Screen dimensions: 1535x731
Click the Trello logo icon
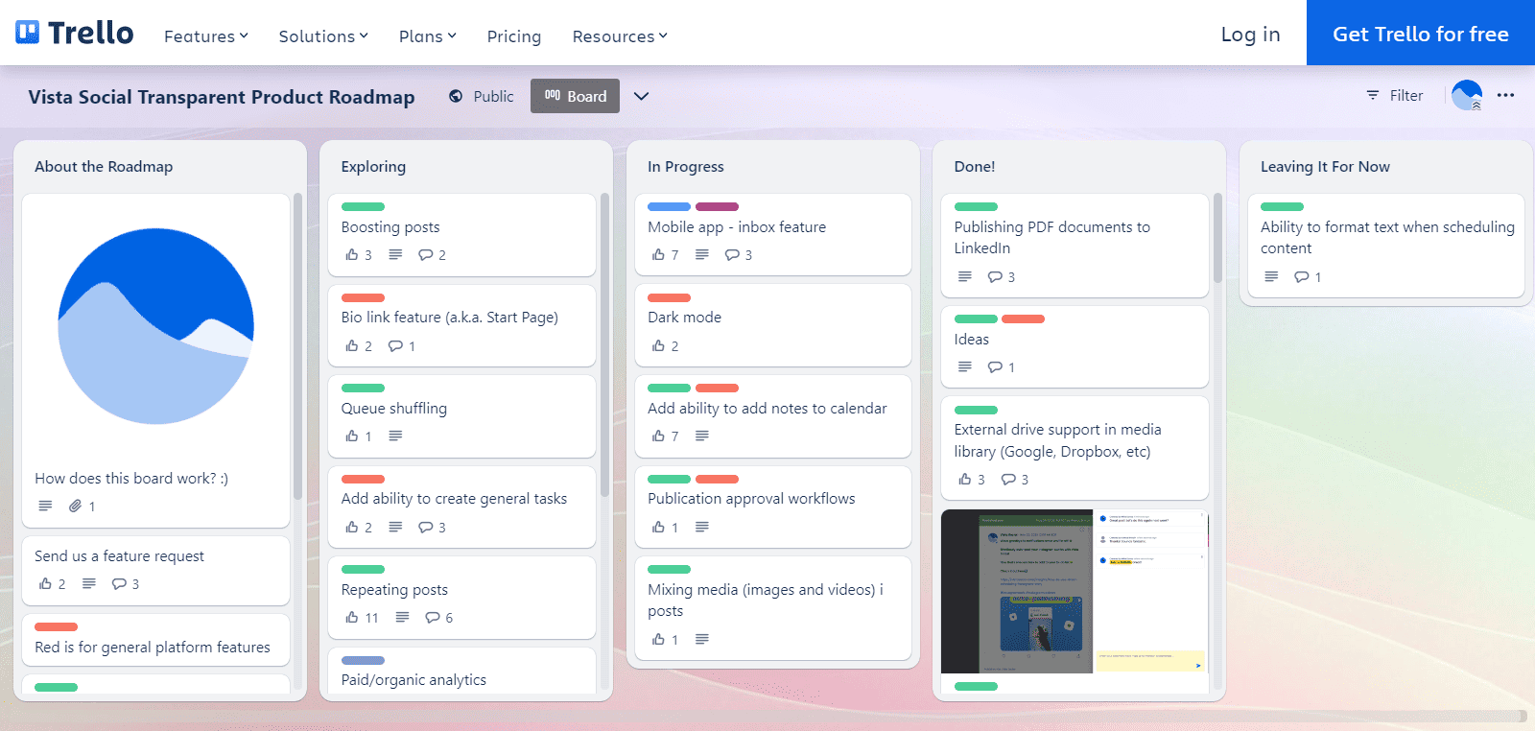pos(28,33)
